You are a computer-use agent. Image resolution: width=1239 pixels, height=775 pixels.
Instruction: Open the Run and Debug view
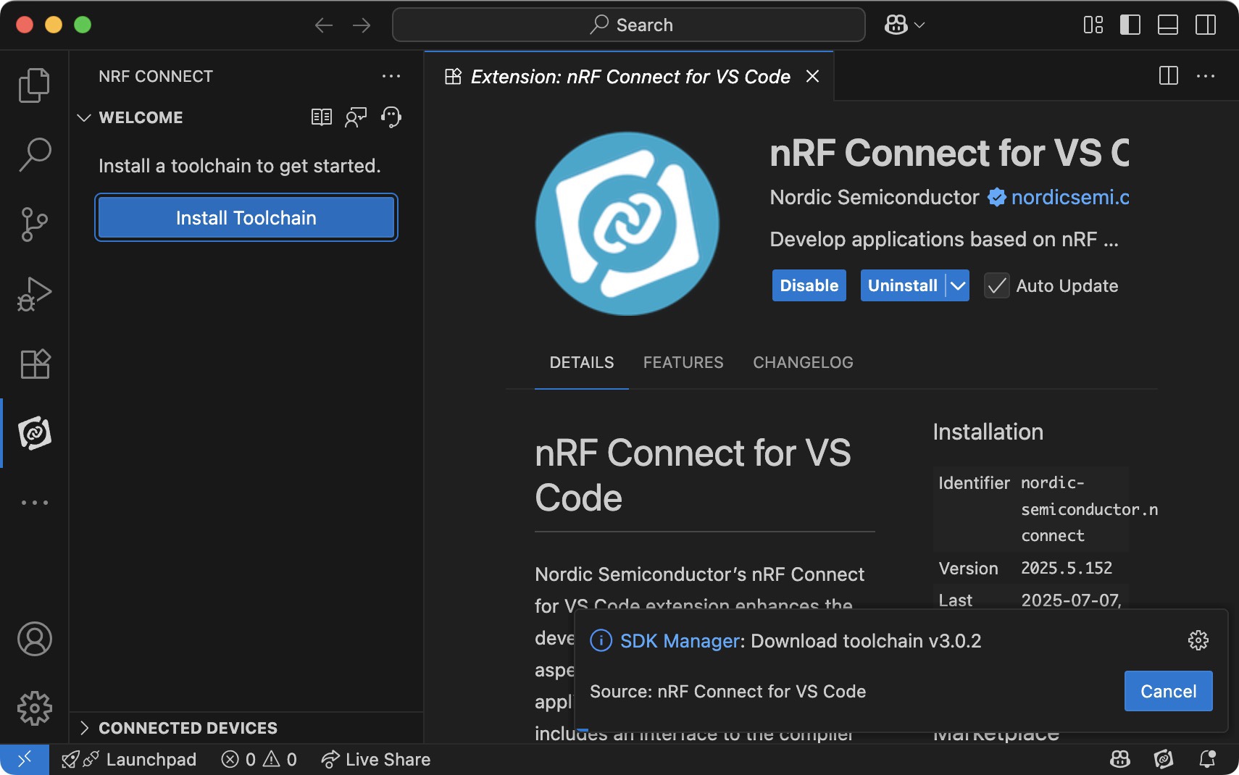(34, 294)
